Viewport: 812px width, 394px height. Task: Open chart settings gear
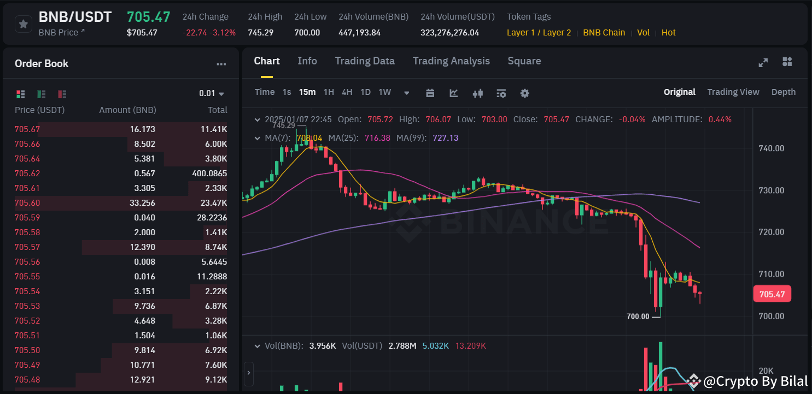(525, 93)
